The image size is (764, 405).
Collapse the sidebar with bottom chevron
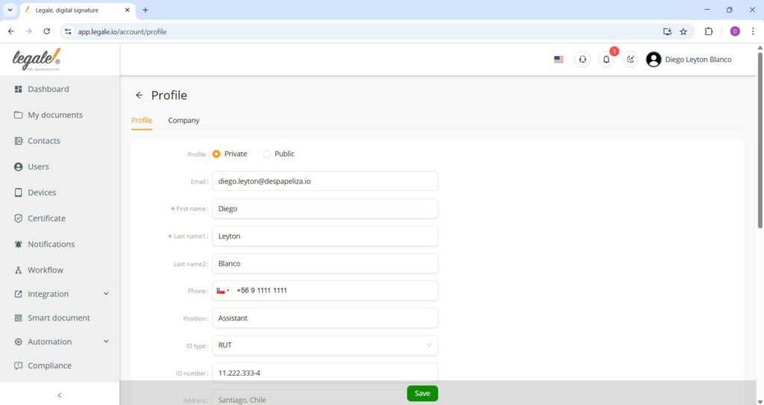click(60, 395)
